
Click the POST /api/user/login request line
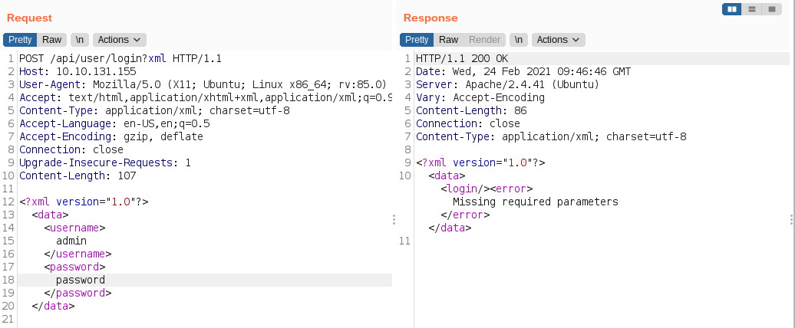120,59
